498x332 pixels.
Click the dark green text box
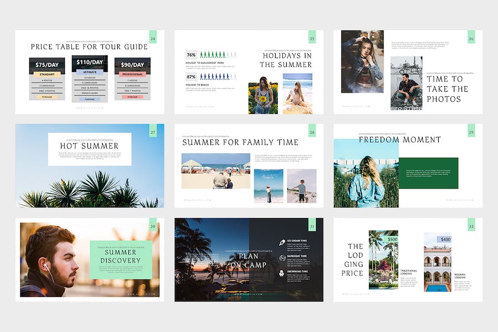[428, 173]
